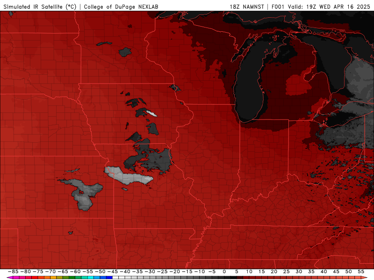
Task: Click the -60 color scale label
Action: pos(75,272)
